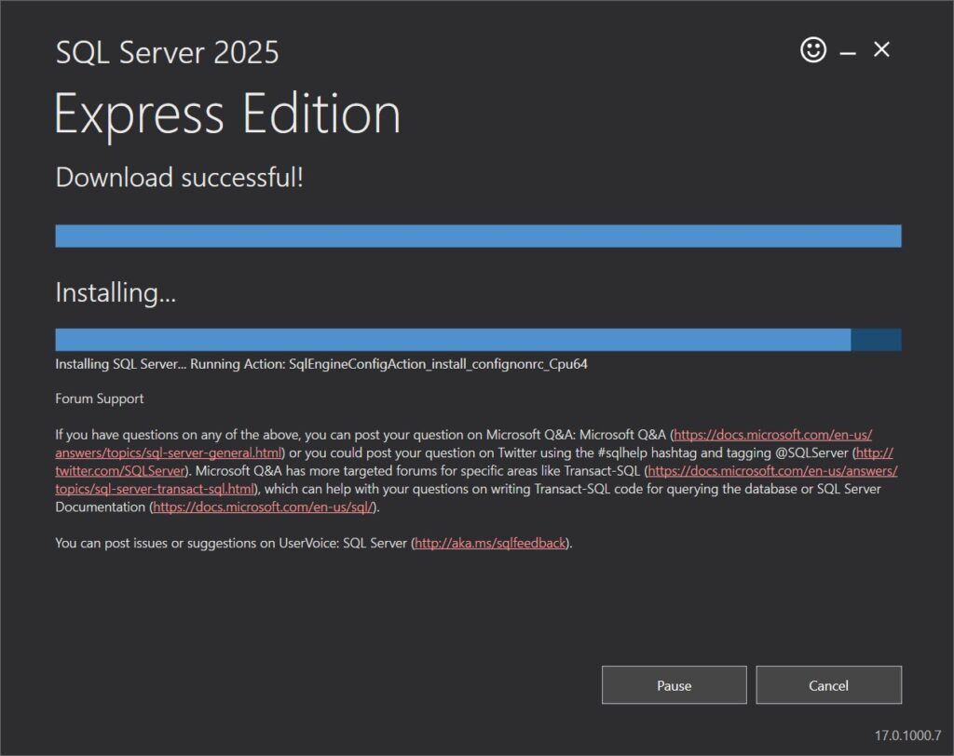Click the completed download progress bar

click(478, 236)
